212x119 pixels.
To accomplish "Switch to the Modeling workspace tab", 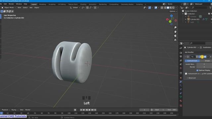I will click(x=42, y=4).
